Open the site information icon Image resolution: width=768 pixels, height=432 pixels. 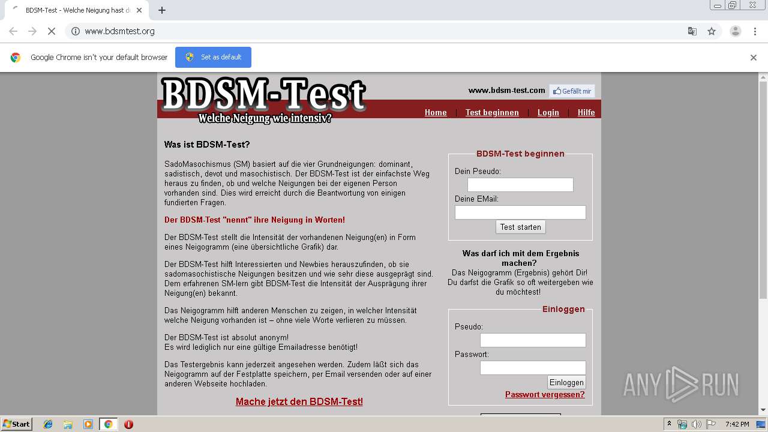click(x=76, y=31)
